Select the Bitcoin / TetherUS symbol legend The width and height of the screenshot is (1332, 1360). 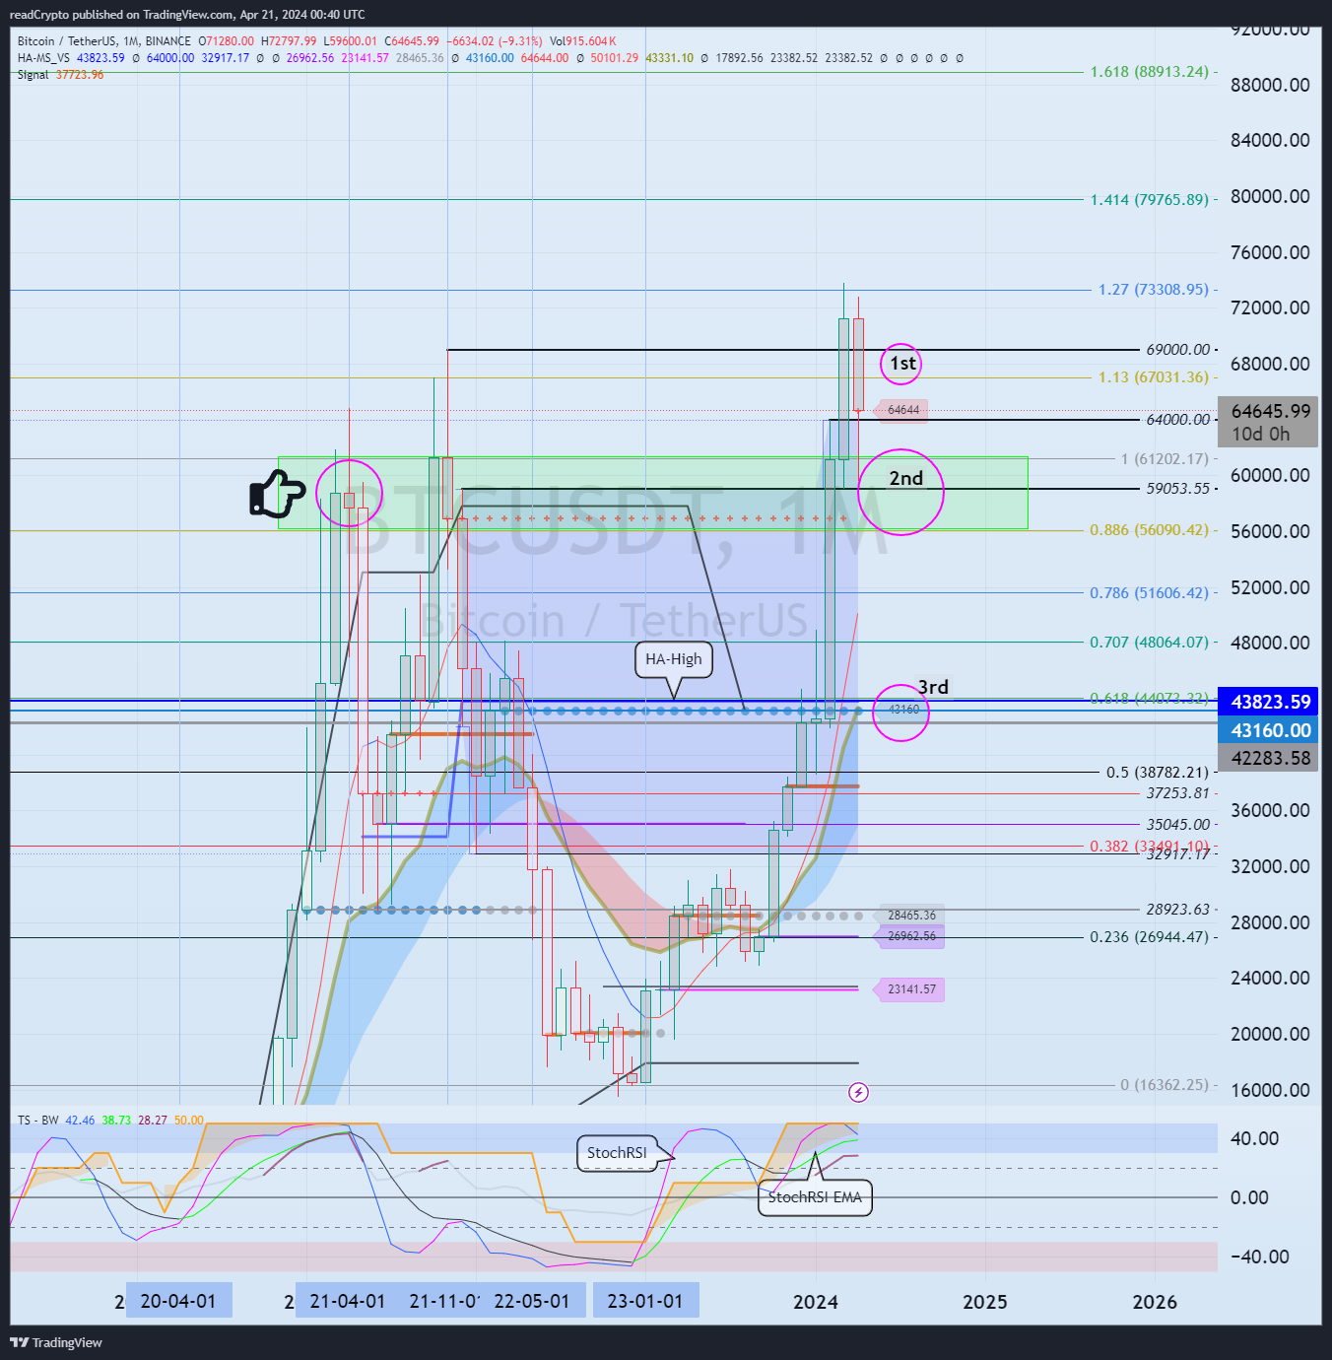(x=104, y=41)
